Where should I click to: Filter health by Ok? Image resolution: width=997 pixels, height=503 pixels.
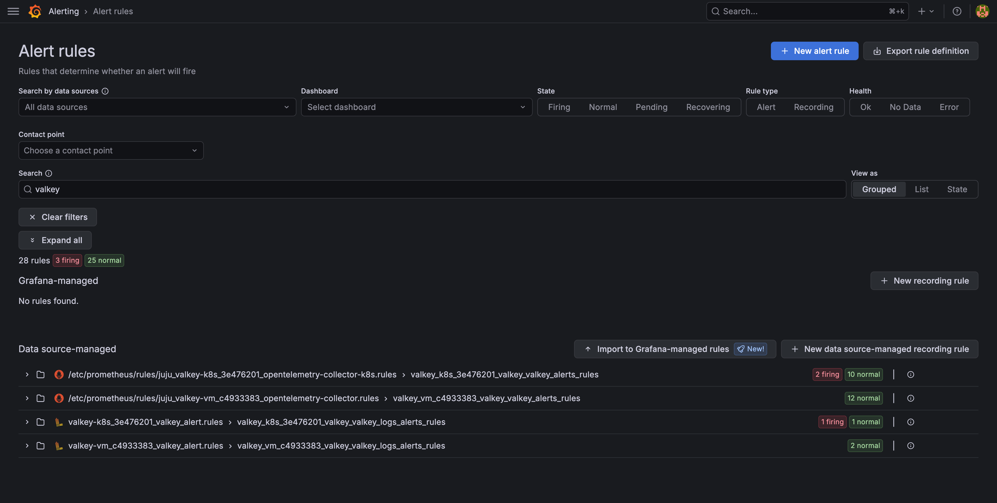click(865, 107)
